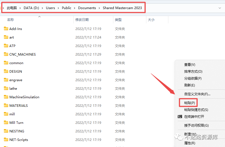
Task: Select the Mill Turn folder name
Action: click(16, 122)
